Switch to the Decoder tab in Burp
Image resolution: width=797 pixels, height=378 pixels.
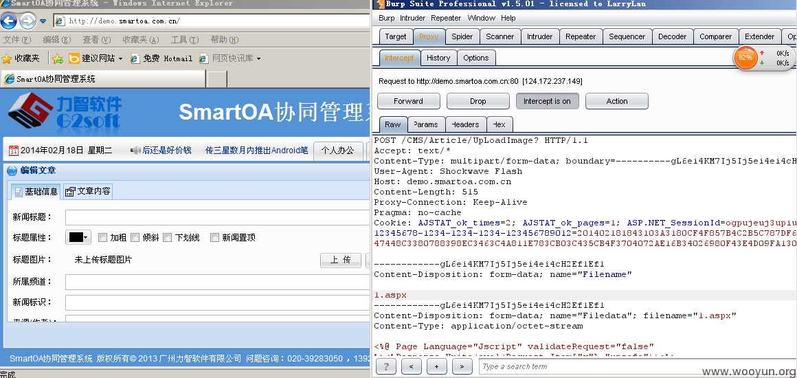[672, 36]
